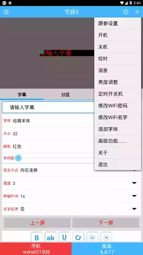
Task: Expand the 停留时间 dropdown
Action: pyautogui.click(x=134, y=196)
